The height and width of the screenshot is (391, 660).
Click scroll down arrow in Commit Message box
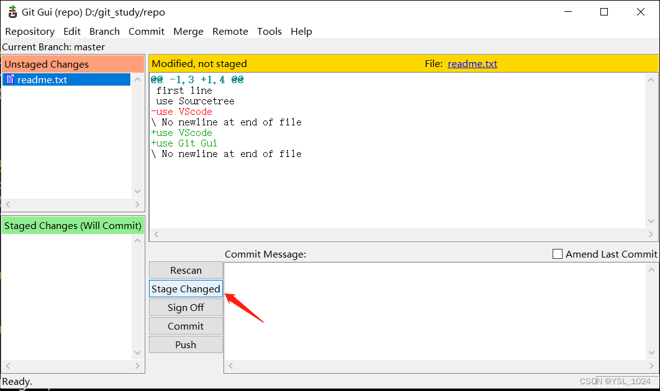pyautogui.click(x=651, y=353)
